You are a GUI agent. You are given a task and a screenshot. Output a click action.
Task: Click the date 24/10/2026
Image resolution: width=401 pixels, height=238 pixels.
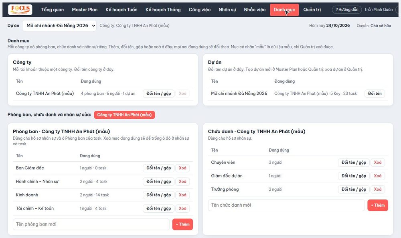click(x=338, y=26)
